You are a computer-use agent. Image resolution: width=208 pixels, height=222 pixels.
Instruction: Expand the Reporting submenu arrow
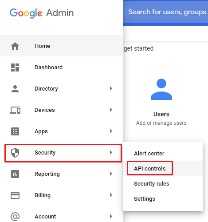coord(111,174)
